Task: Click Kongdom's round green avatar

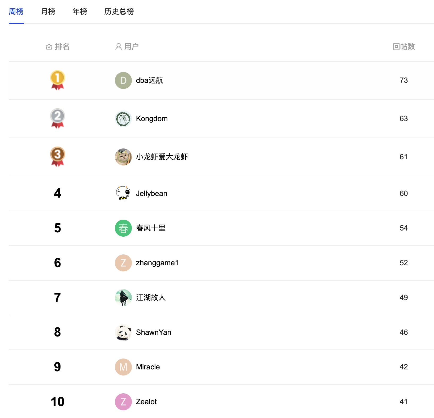Action: 123,119
